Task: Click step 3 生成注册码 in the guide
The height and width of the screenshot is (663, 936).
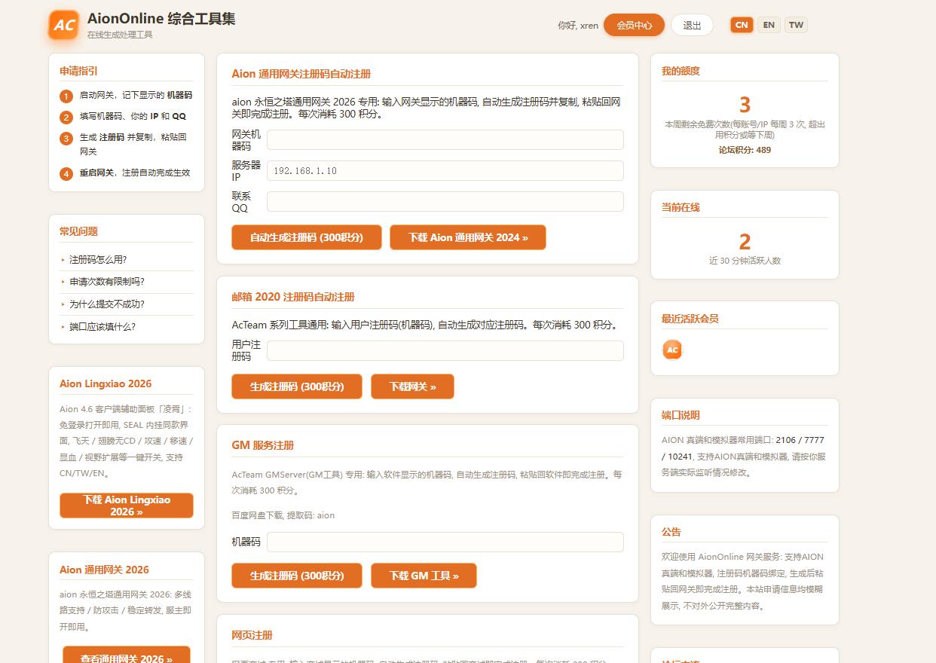Action: (x=127, y=145)
